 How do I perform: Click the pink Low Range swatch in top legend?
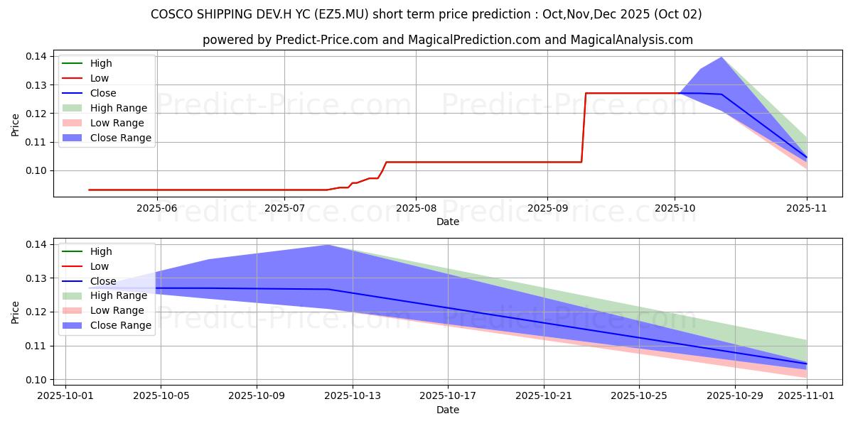coord(72,123)
